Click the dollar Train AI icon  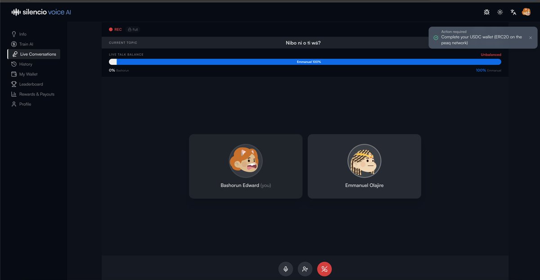pos(14,44)
